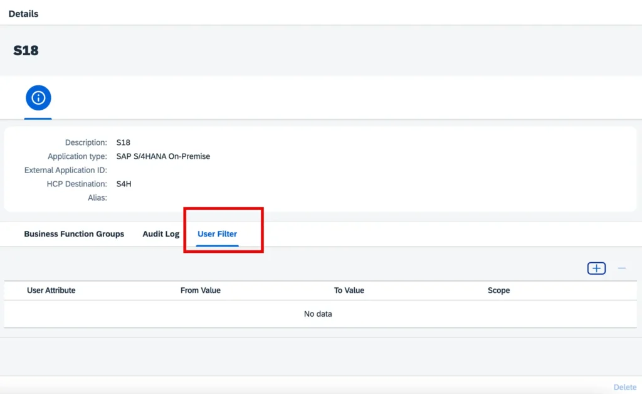Screen dimensions: 642x394
Task: Click the User Attribute column header
Action: point(51,290)
